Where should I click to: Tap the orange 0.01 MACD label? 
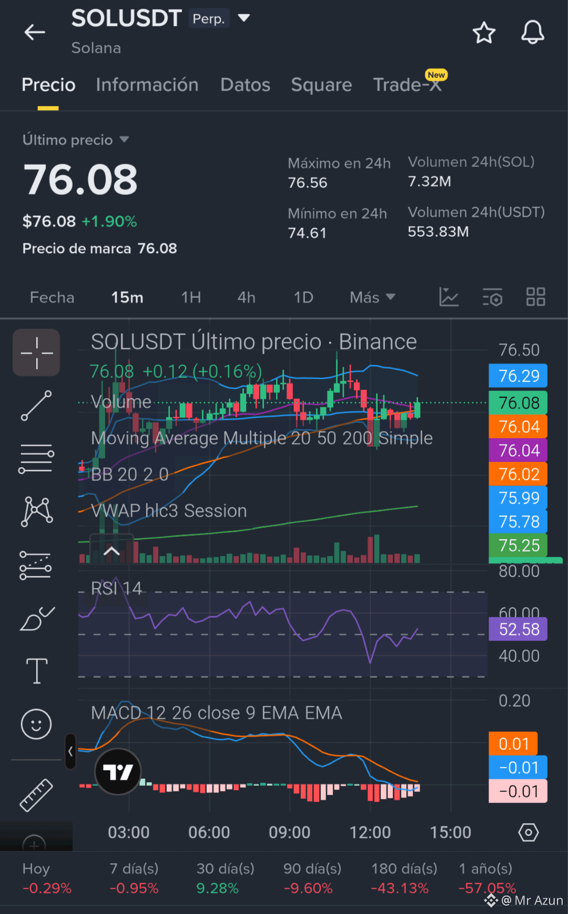[x=513, y=744]
